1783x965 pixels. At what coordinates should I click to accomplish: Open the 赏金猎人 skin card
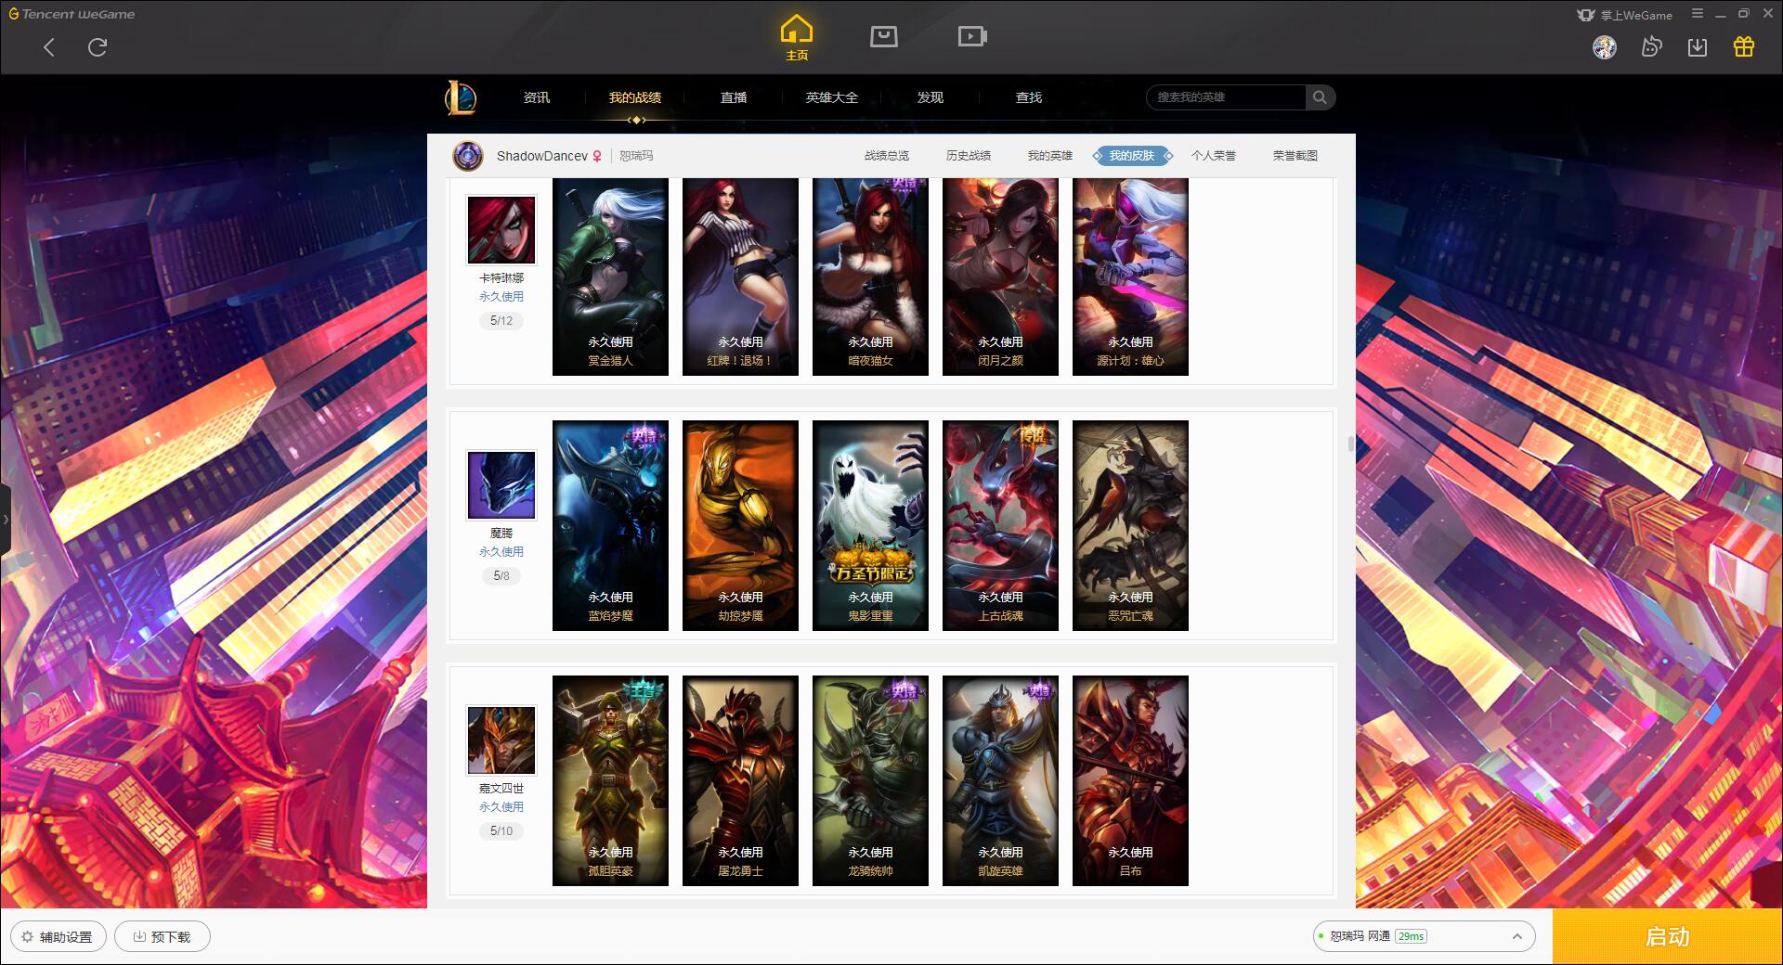click(610, 277)
